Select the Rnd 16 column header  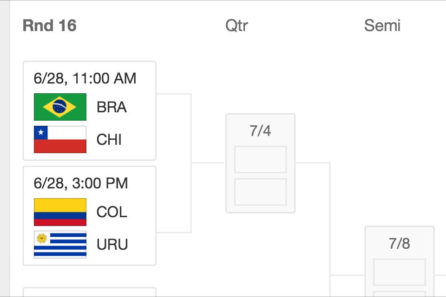pyautogui.click(x=49, y=26)
